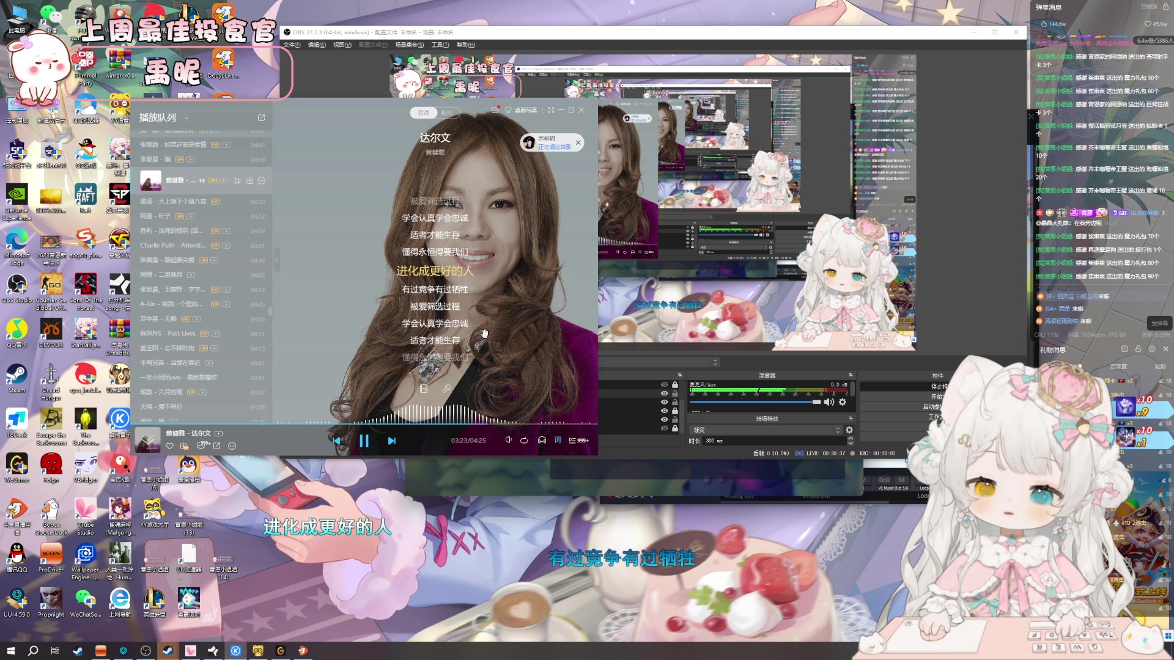Unlock the first OBS source lock
The image size is (1174, 660).
point(675,384)
